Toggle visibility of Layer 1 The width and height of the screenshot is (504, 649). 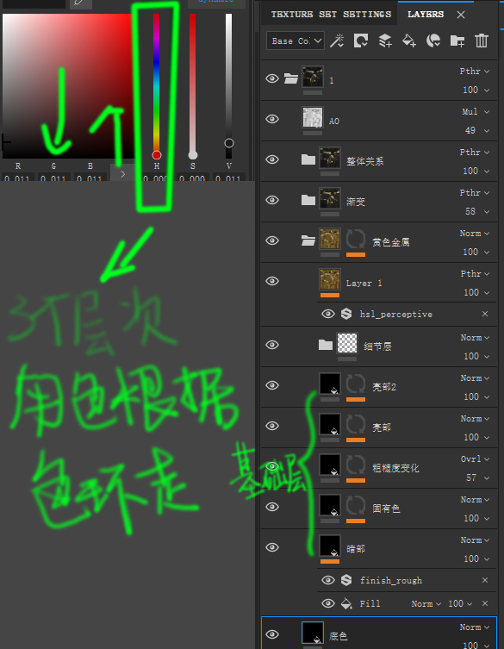click(x=272, y=281)
